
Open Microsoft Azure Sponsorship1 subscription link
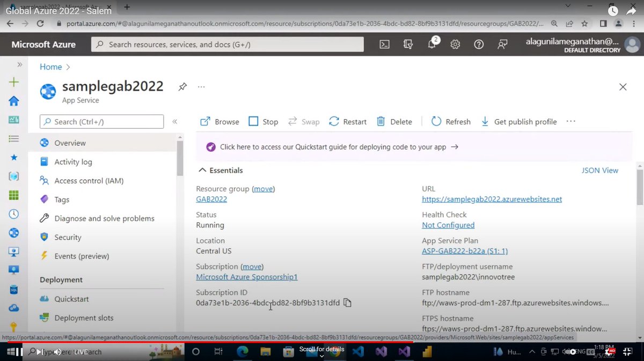247,277
